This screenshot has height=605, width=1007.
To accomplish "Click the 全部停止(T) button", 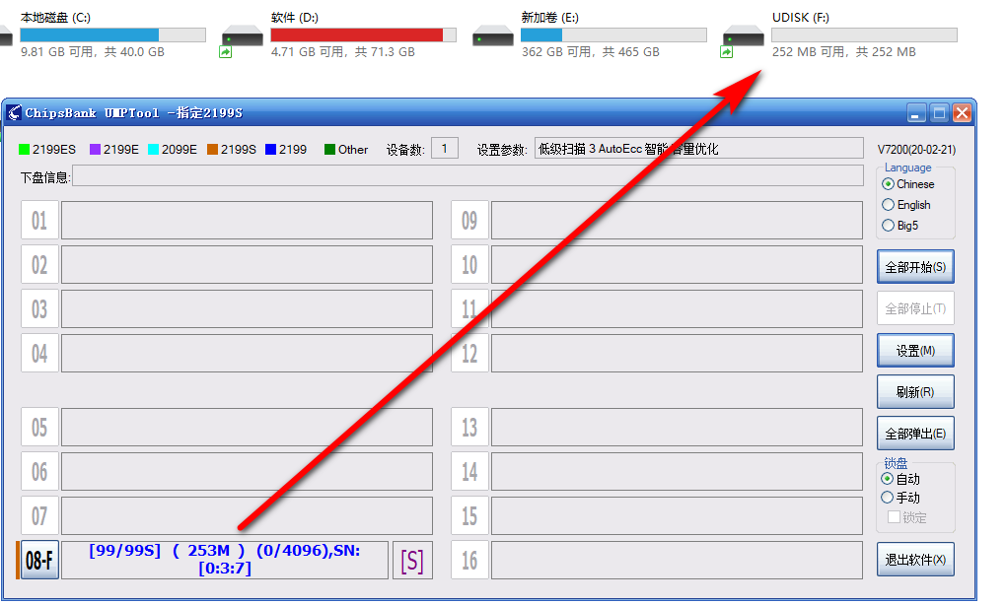I will click(915, 308).
